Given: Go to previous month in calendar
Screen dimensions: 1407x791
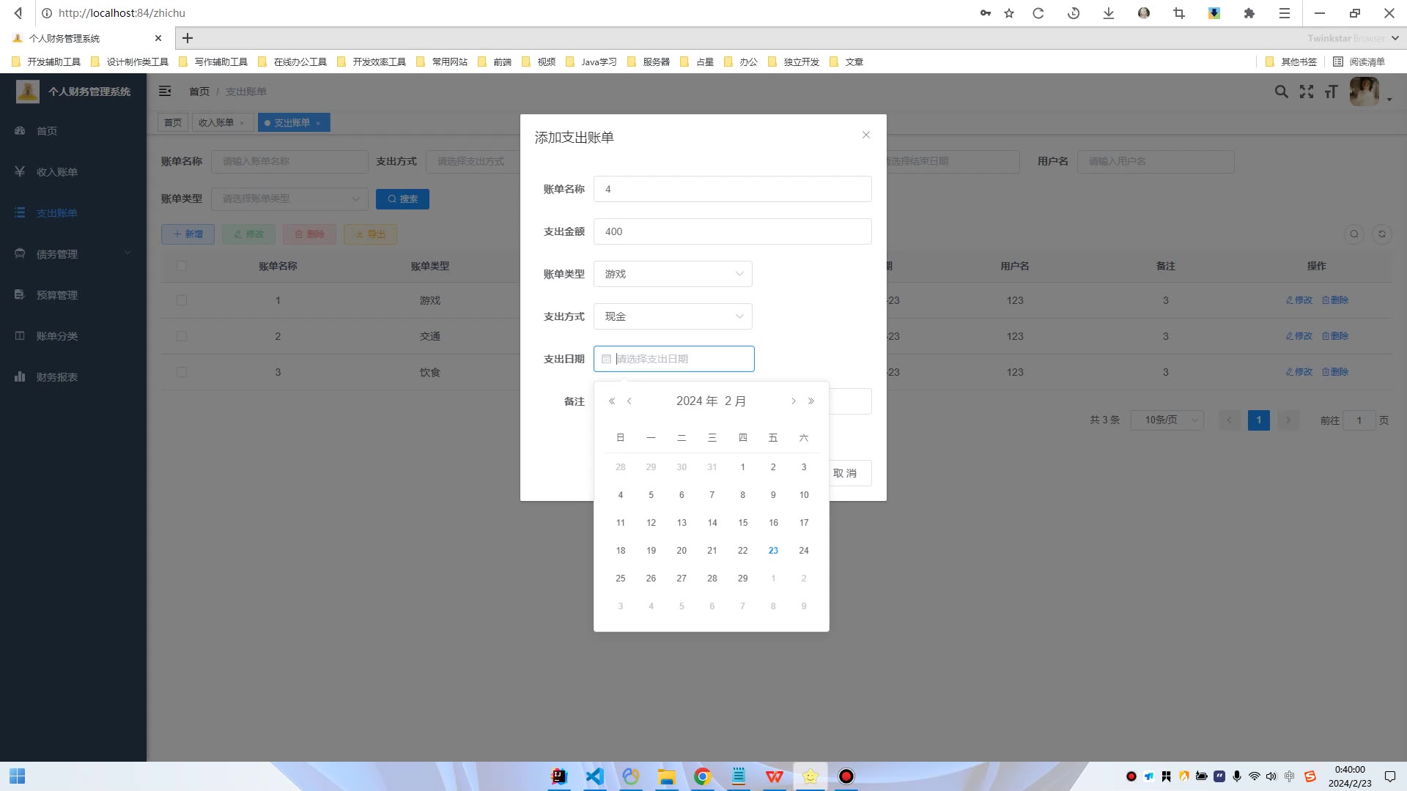Looking at the screenshot, I should [629, 401].
